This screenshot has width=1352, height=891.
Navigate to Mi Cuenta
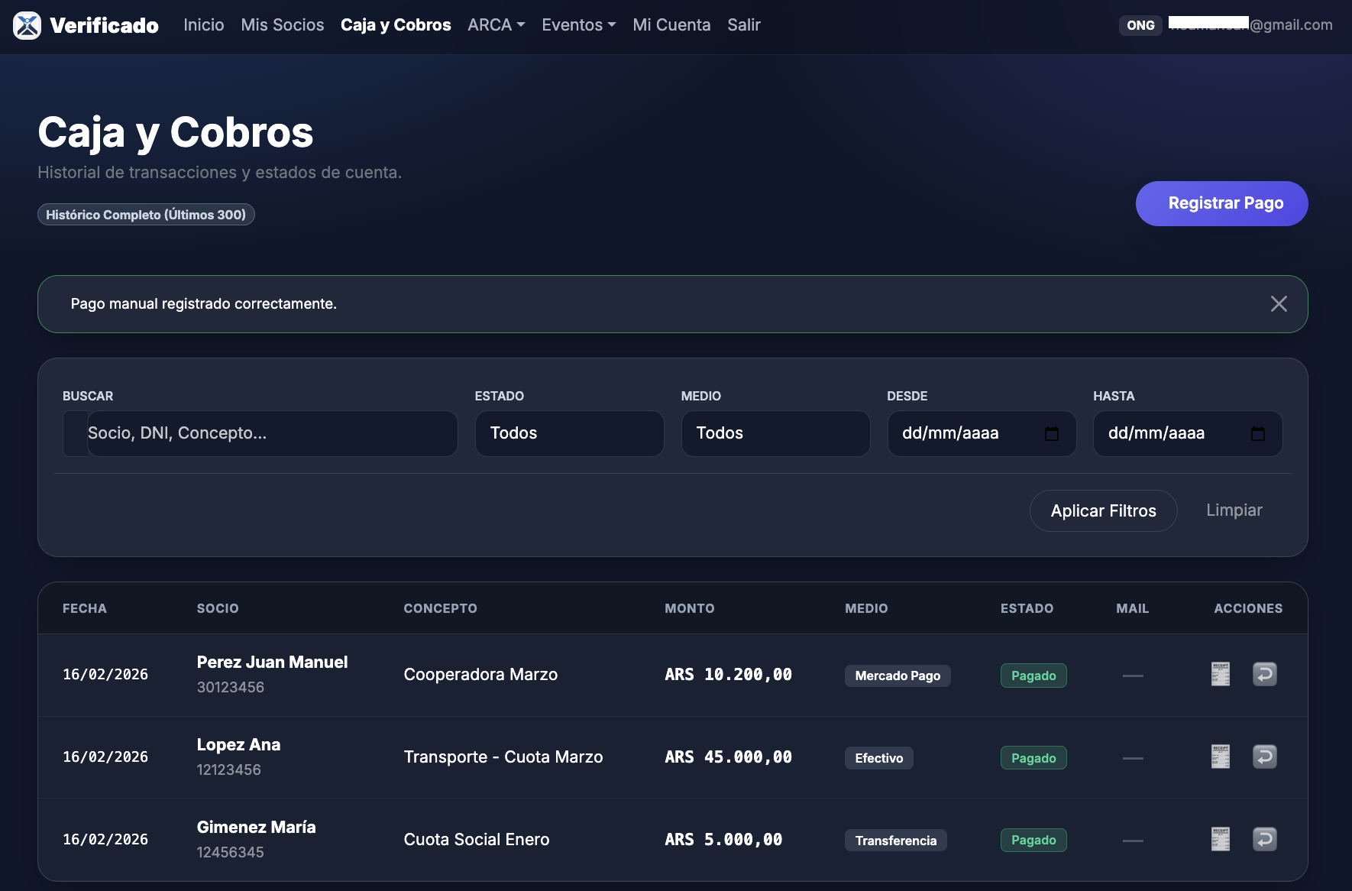click(671, 25)
